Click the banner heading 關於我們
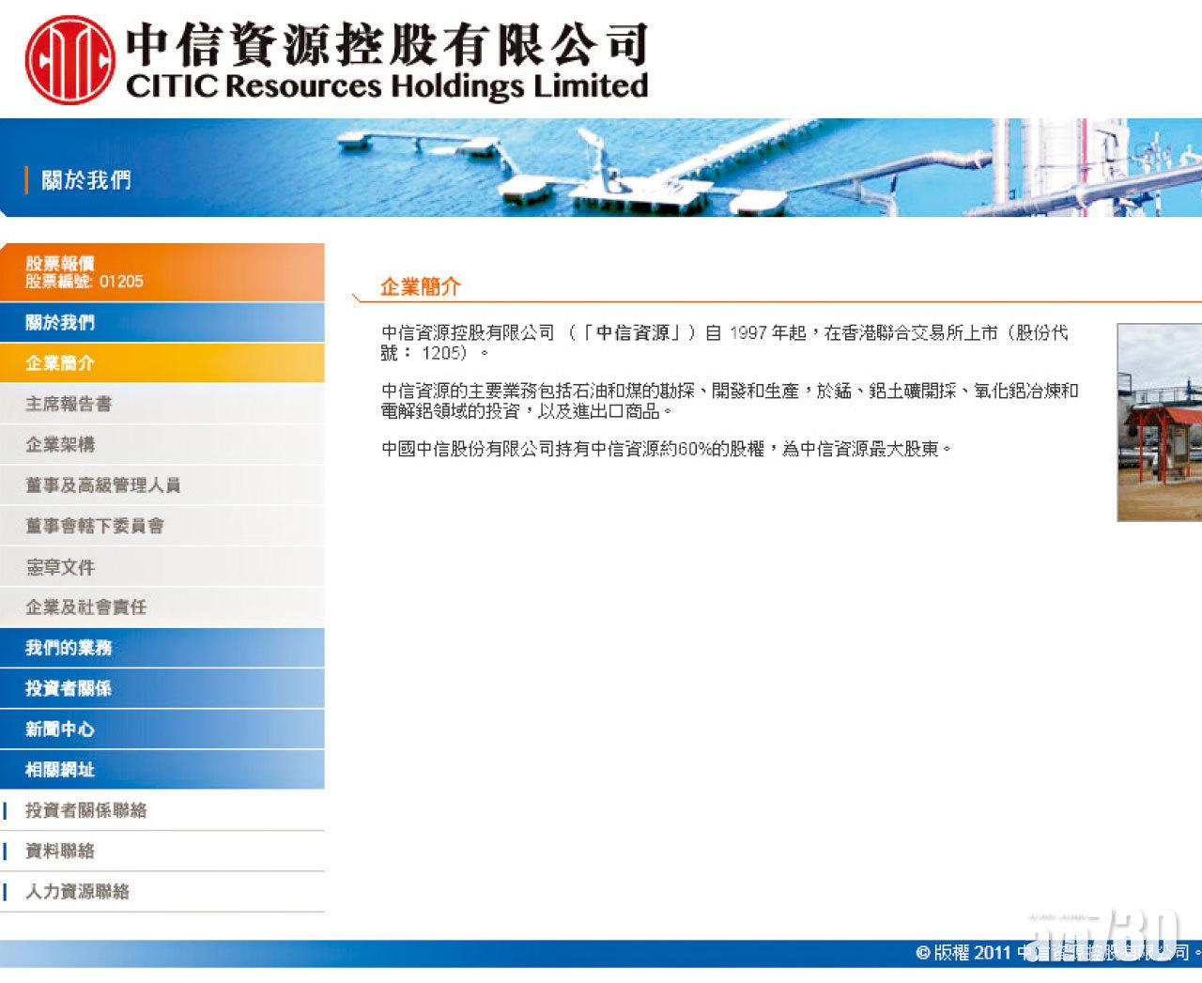 (85, 179)
